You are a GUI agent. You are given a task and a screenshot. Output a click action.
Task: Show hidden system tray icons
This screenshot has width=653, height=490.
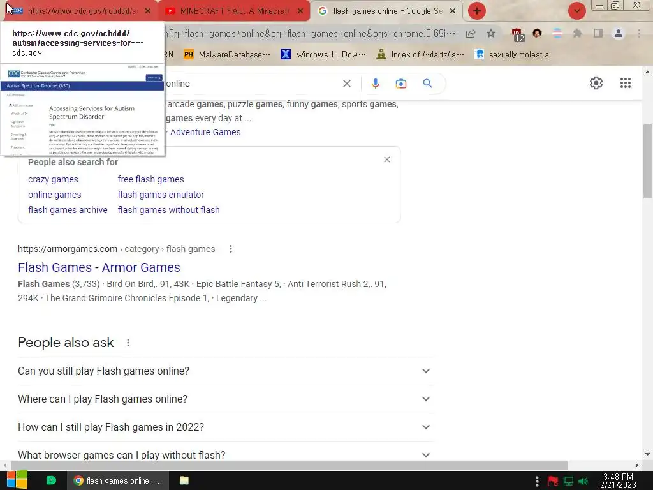(x=537, y=481)
